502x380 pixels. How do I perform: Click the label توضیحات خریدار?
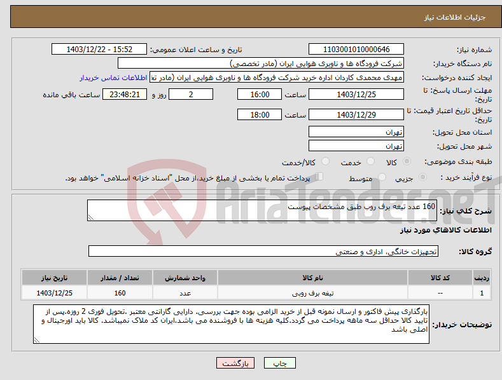[x=462, y=325]
